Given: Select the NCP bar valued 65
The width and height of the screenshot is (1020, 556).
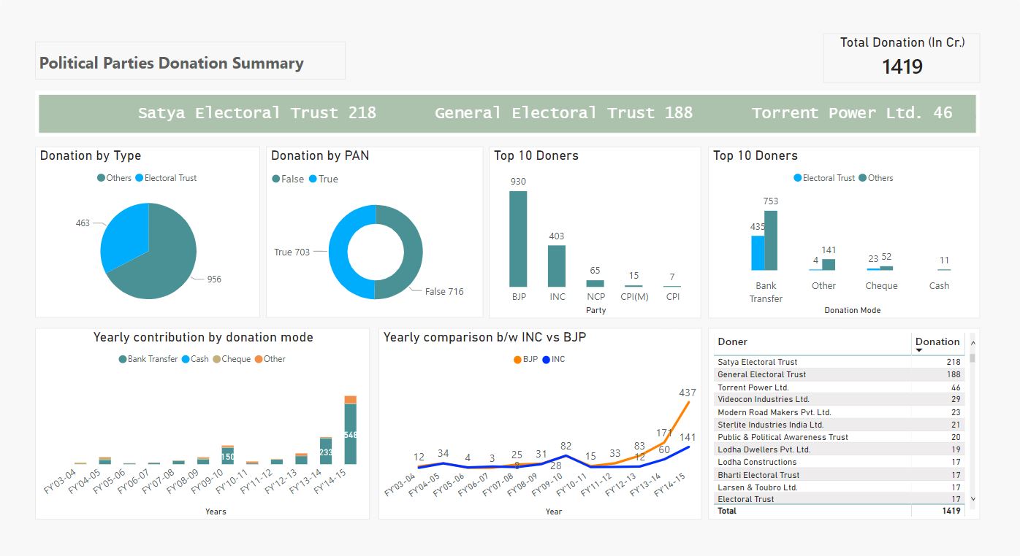Looking at the screenshot, I should coord(595,283).
